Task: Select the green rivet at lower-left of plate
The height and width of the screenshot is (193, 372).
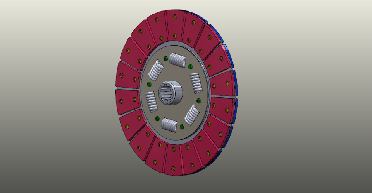Action: (x=157, y=118)
